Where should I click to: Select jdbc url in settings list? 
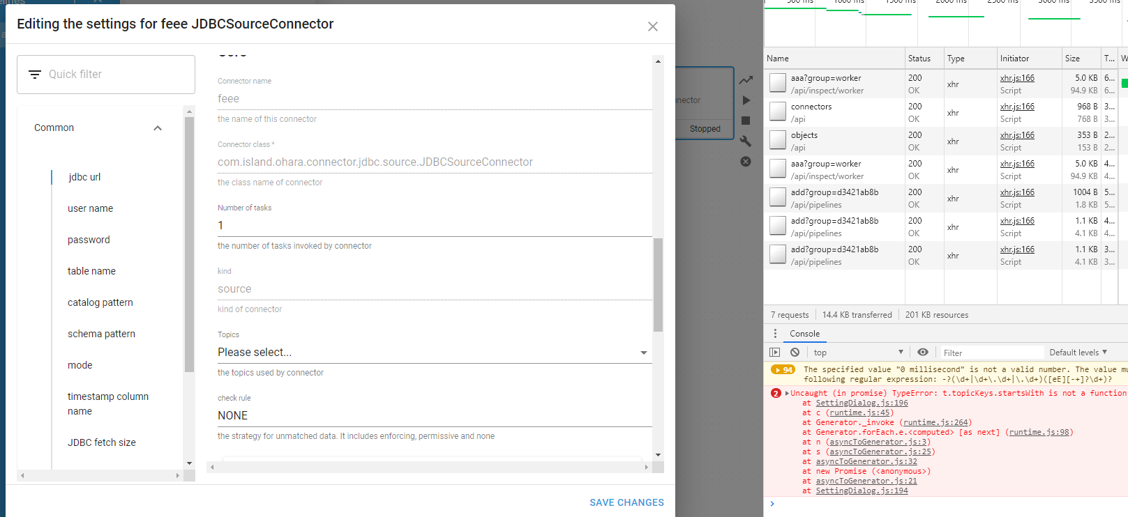(x=84, y=177)
